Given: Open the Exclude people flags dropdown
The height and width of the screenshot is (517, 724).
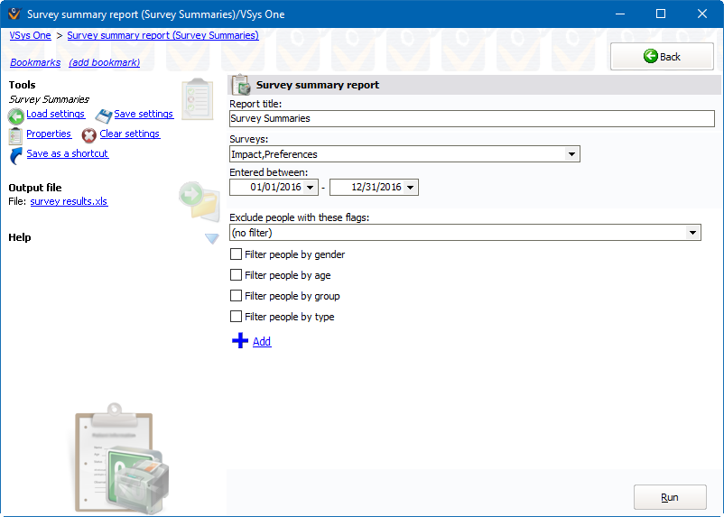Looking at the screenshot, I should [x=692, y=233].
